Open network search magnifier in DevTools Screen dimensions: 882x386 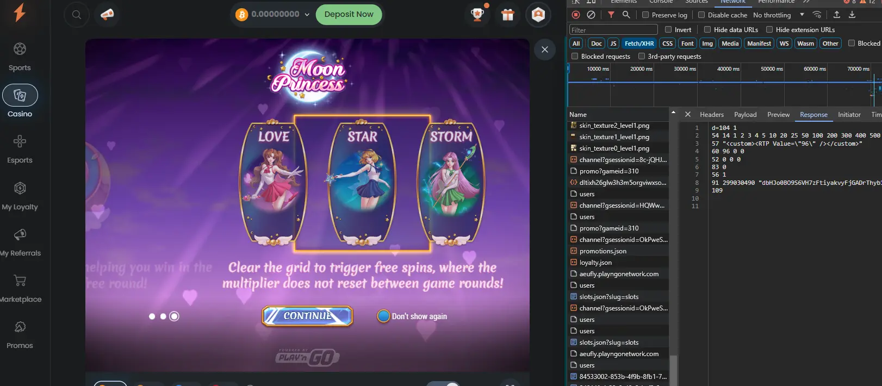coord(626,15)
